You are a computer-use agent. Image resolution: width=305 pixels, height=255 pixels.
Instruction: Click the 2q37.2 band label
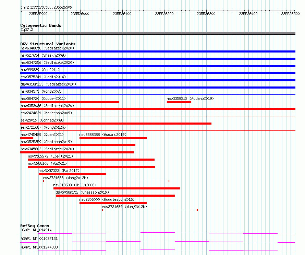pyautogui.click(x=27, y=30)
